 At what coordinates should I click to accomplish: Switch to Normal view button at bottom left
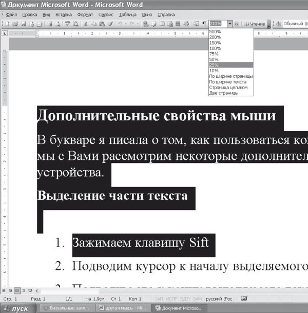(4, 290)
